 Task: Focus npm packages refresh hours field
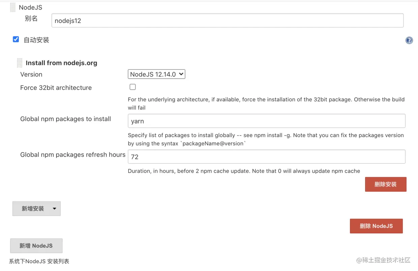267,157
